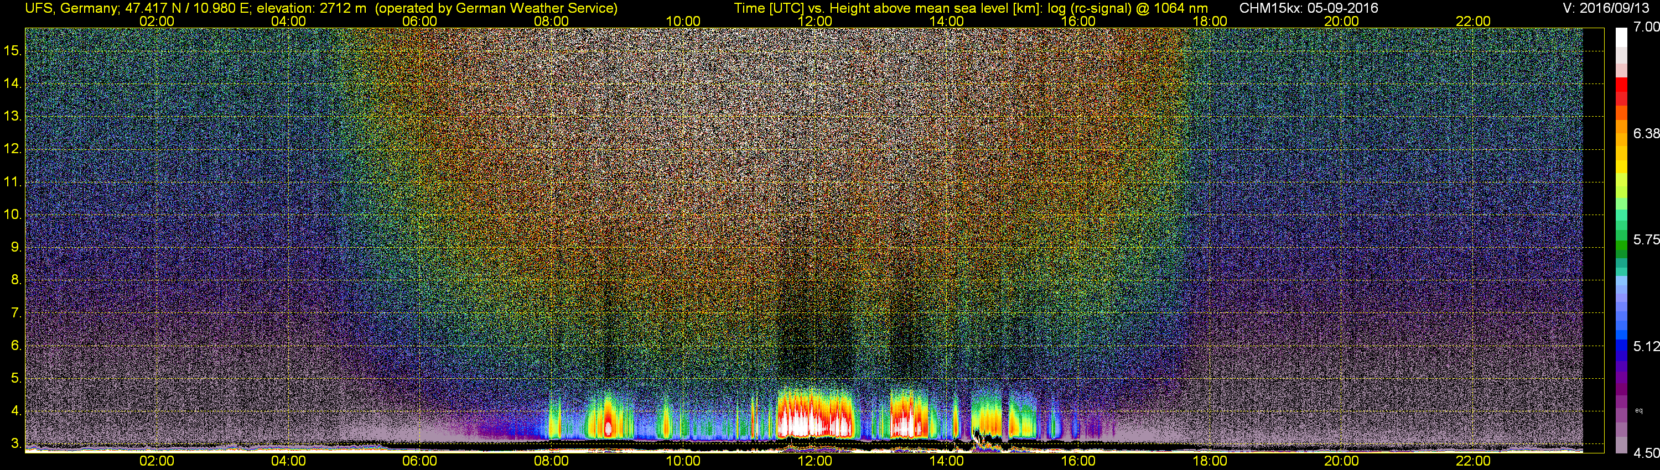Click the "7.00" color scale maximum value
The width and height of the screenshot is (1660, 470).
coord(1646,27)
